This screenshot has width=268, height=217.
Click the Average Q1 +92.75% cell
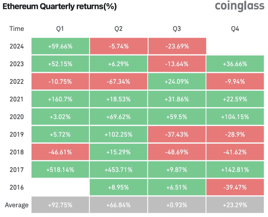[x=60, y=205]
